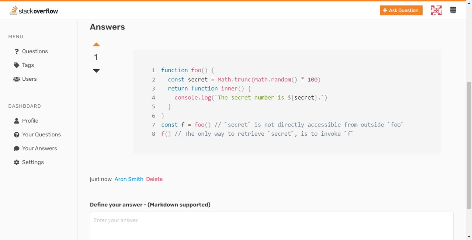Click your profile avatar in the header
Image resolution: width=472 pixels, height=240 pixels.
(436, 10)
